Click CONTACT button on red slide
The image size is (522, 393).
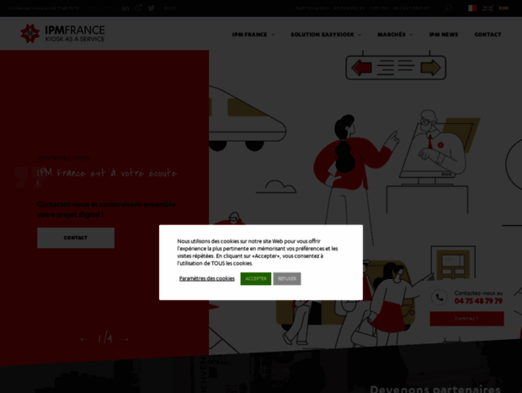coord(76,238)
